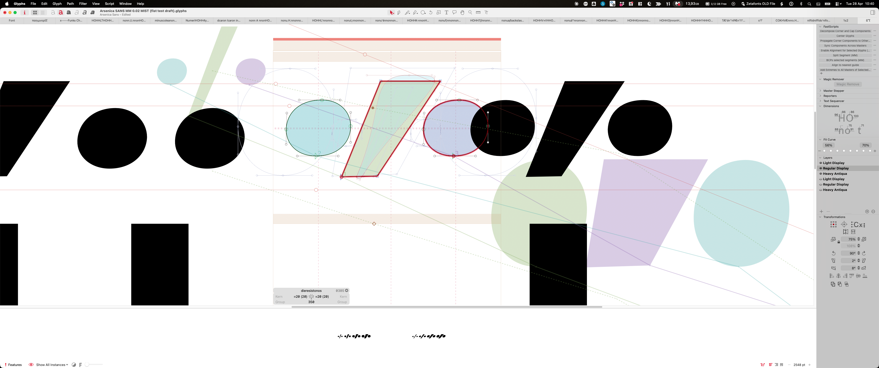Click the rotation angle field showing 90°
This screenshot has height=368, width=879.
point(849,253)
